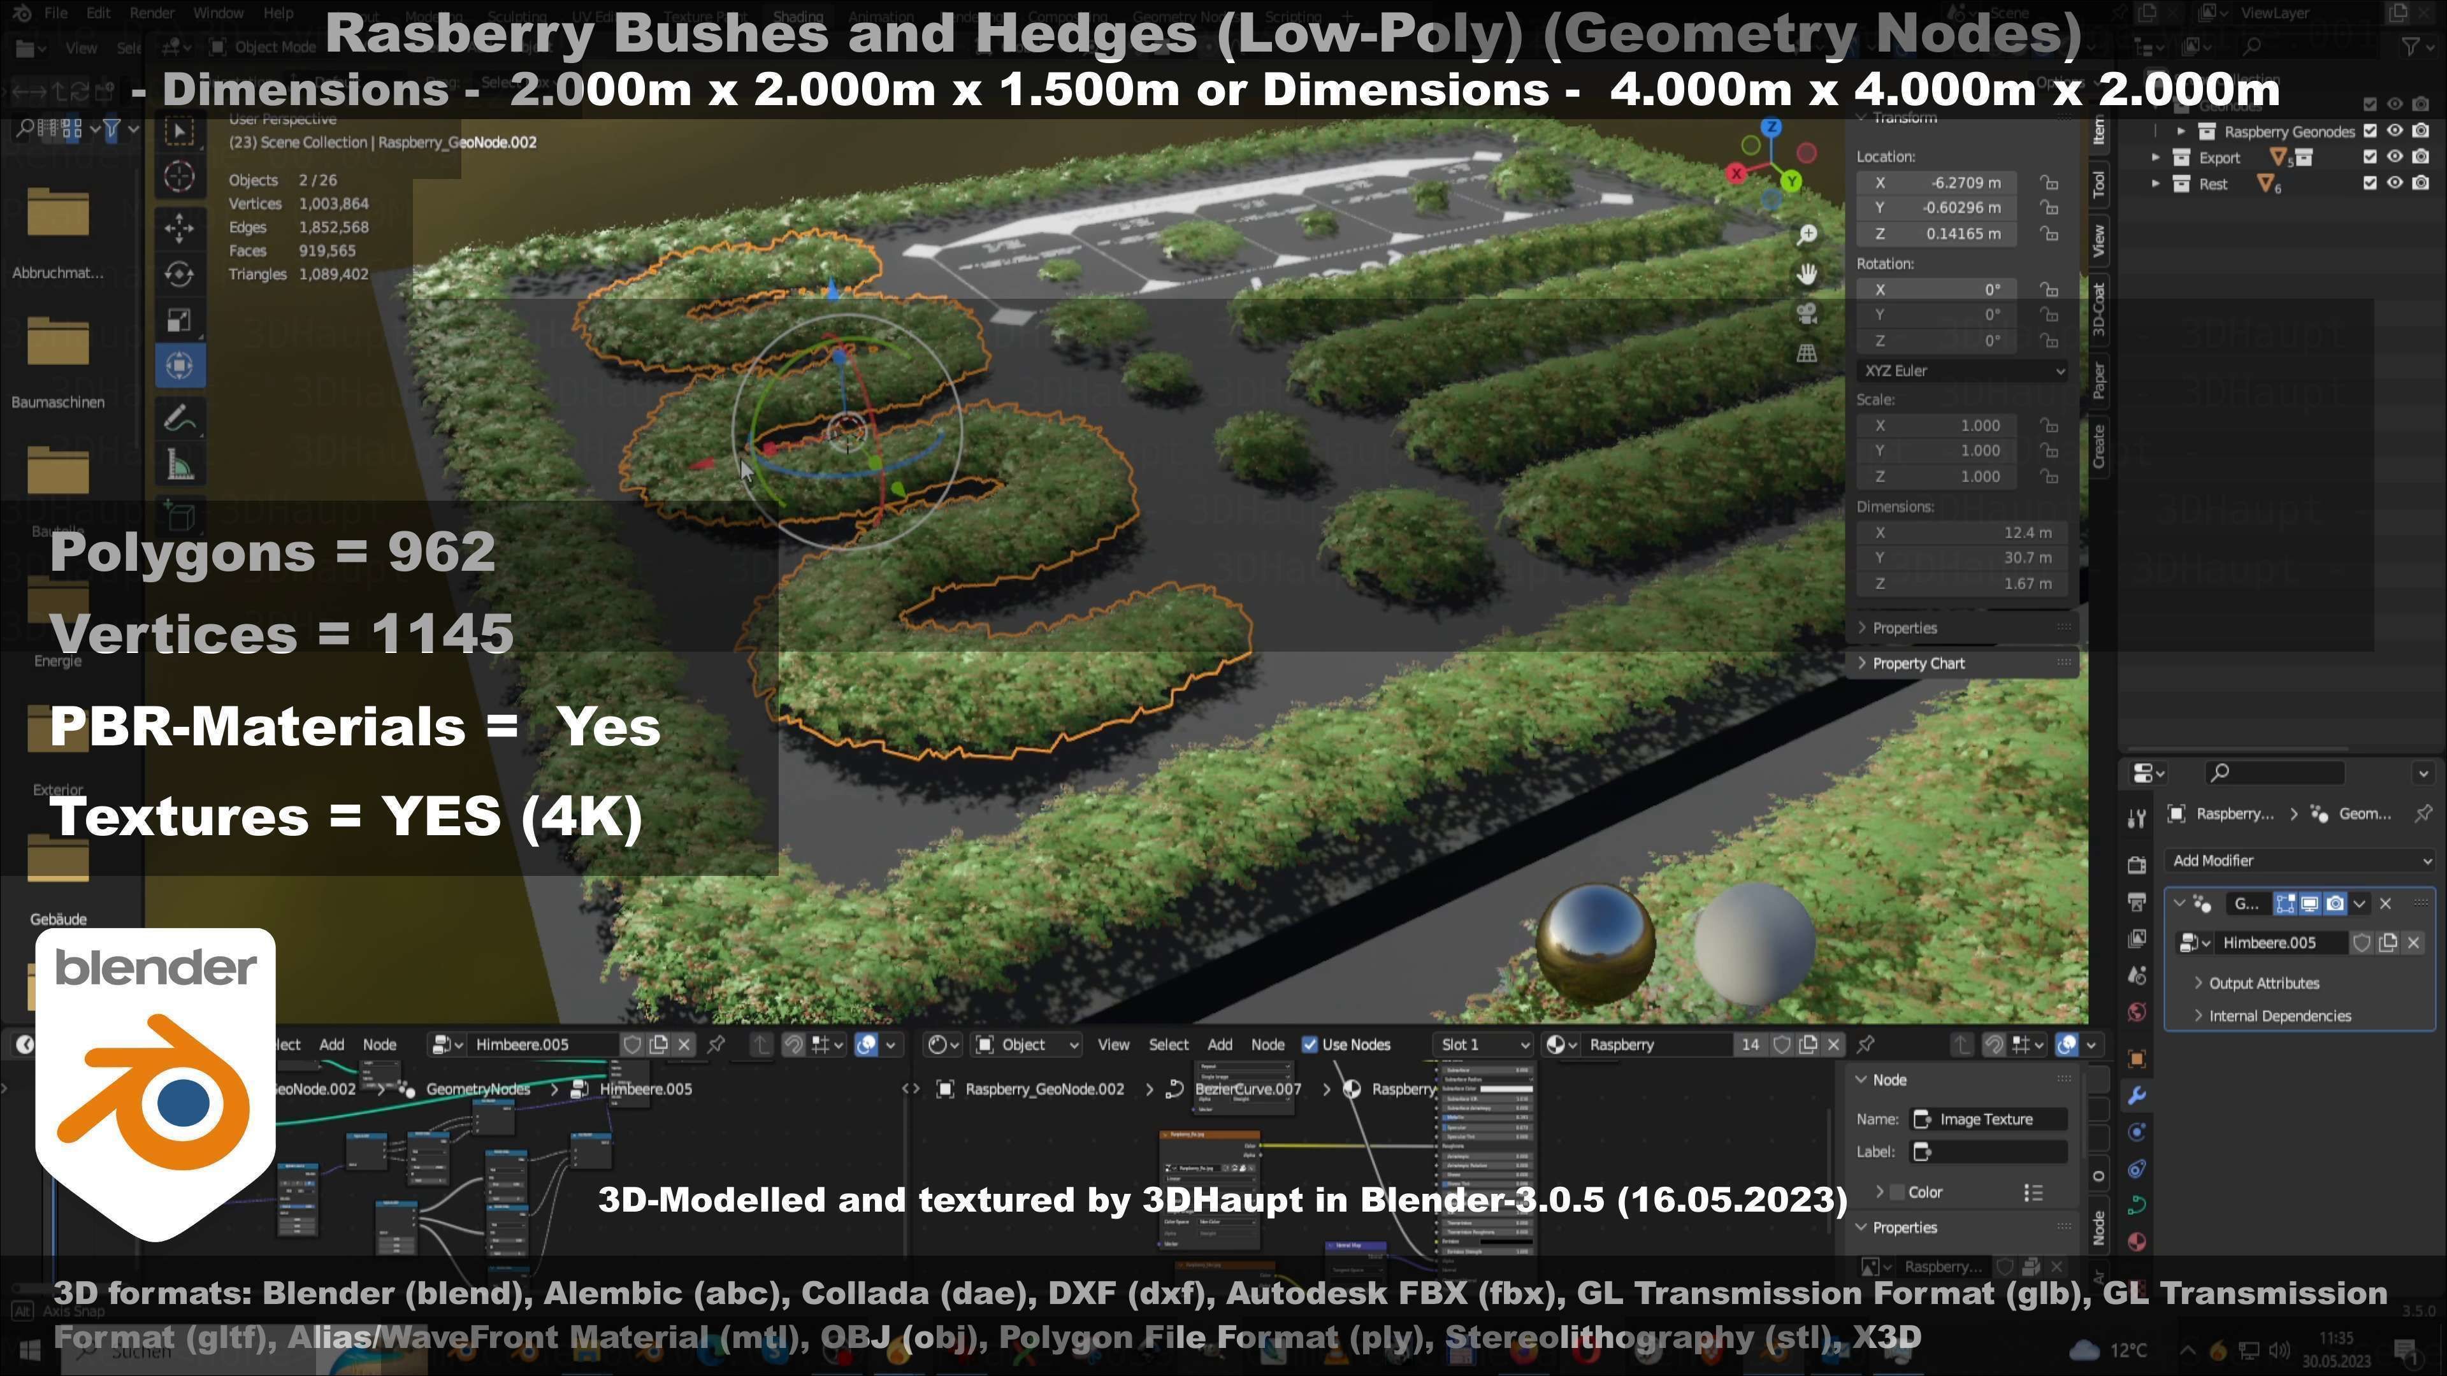Viewport: 2447px width, 1376px height.
Task: Select the Move tool in toolbar
Action: pos(180,227)
